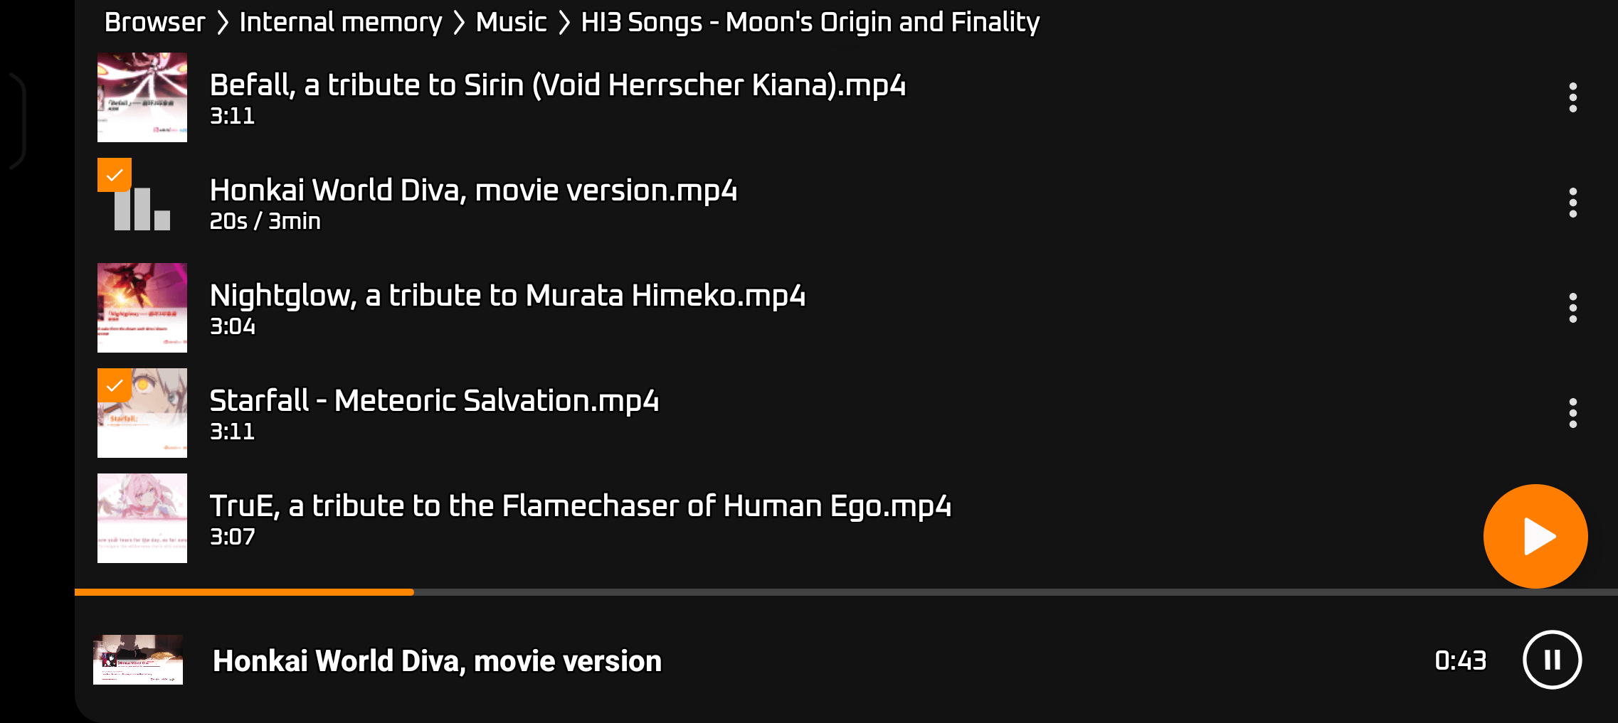
Task: Open three-dot menu for Honkai World Diva
Action: 1572,203
